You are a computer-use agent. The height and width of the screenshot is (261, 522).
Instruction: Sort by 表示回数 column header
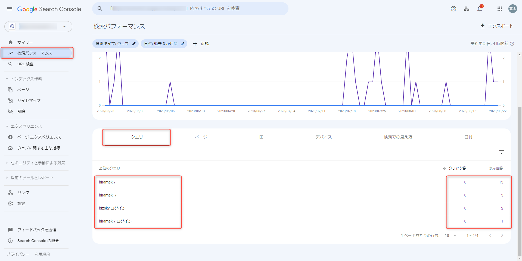click(x=496, y=168)
